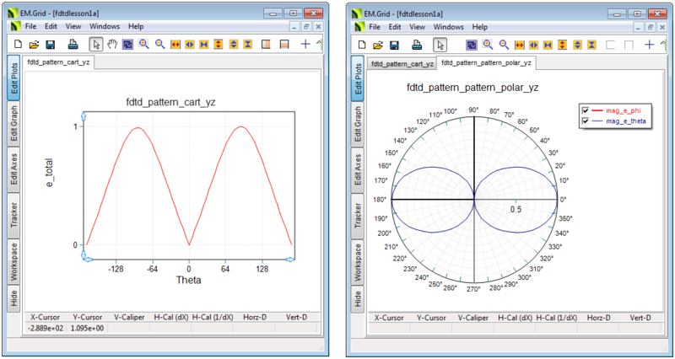The image size is (675, 359).
Task: Switch to fdtd_pattern_cart_yz tab in right window
Action: [x=402, y=64]
